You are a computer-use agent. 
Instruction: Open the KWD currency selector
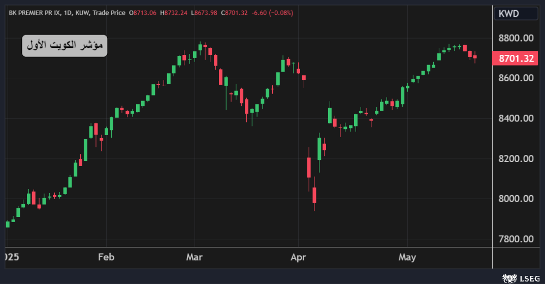516,14
